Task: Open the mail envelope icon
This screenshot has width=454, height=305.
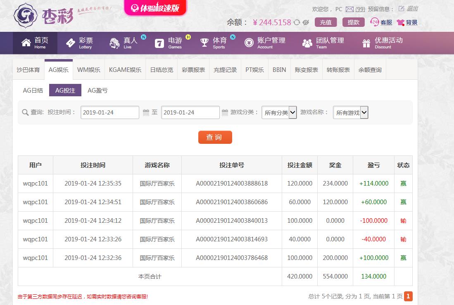Action: (350, 9)
